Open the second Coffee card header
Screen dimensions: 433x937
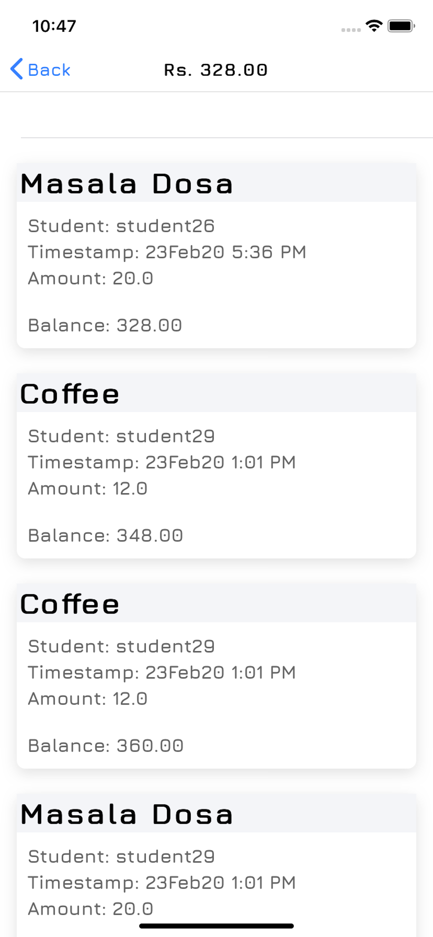[216, 603]
